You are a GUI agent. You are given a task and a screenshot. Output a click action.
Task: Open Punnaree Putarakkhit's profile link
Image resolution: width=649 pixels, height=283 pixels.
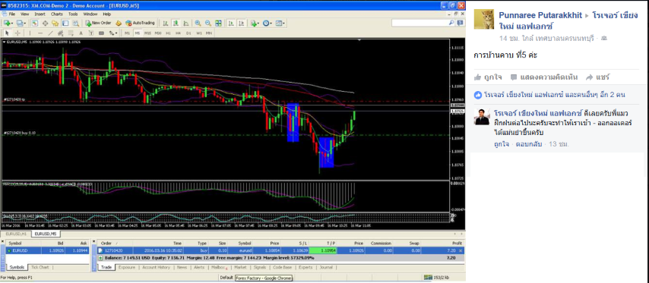click(x=540, y=15)
